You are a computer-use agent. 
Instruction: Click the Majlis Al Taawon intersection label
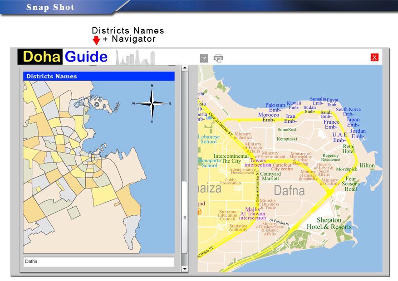click(252, 213)
